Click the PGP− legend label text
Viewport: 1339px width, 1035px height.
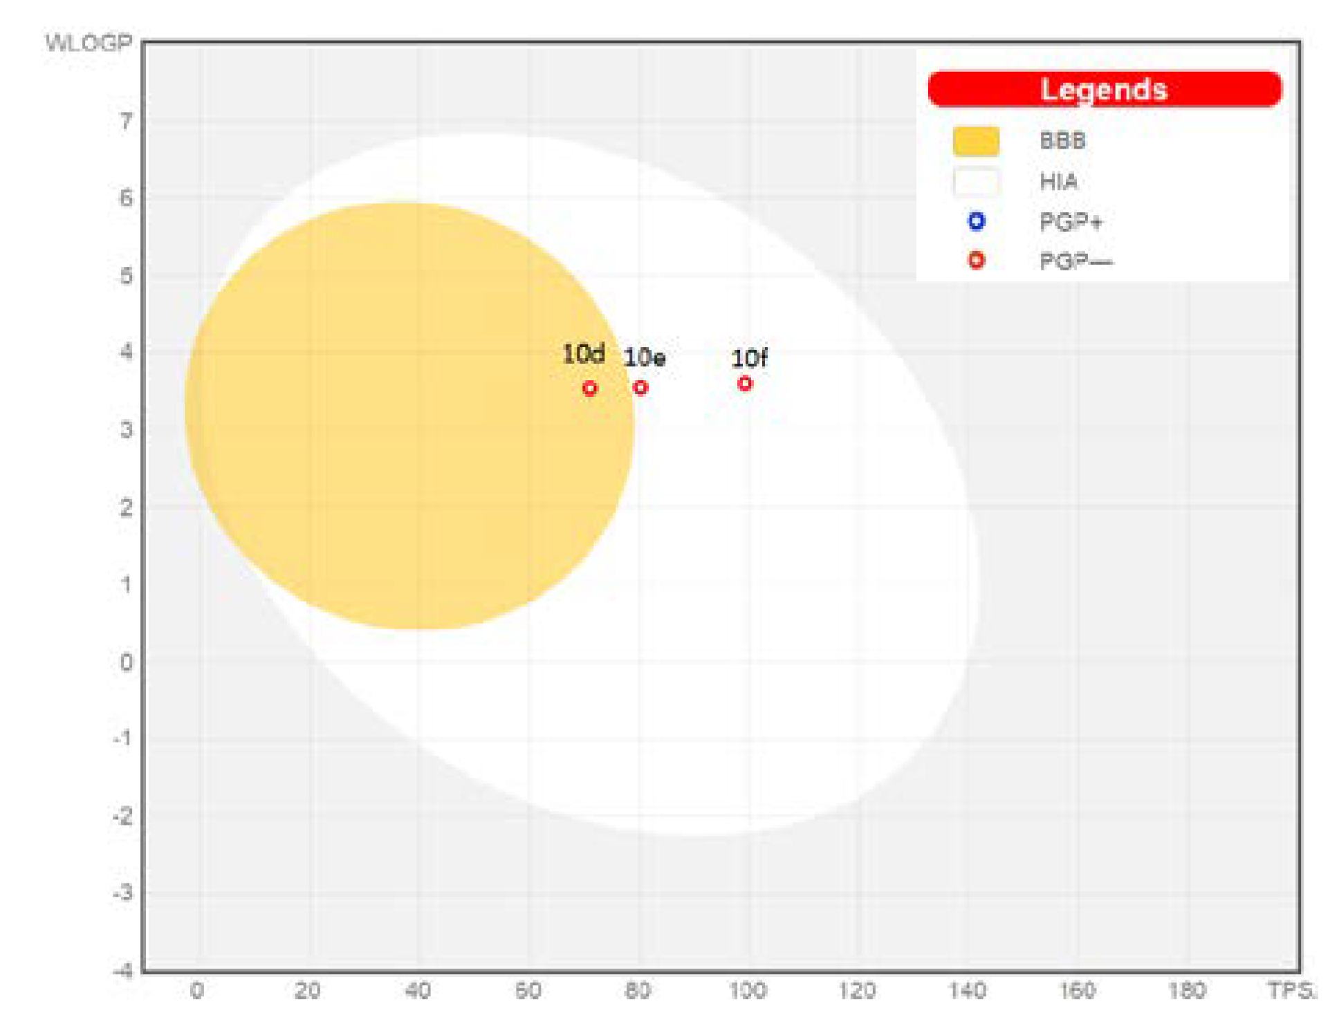1075,262
